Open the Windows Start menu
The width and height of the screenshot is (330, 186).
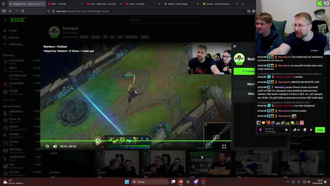[127, 182]
